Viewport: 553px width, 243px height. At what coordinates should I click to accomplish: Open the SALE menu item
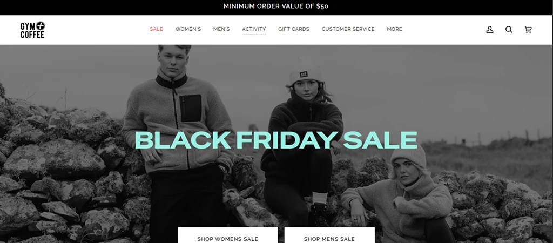[156, 29]
